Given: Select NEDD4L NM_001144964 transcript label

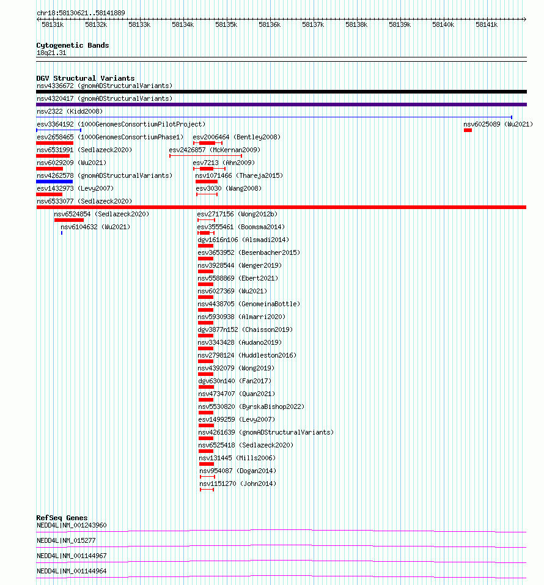Looking at the screenshot, I should coord(72,571).
